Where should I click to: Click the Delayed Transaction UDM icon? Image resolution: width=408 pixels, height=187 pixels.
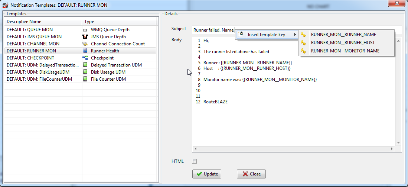tap(85, 65)
